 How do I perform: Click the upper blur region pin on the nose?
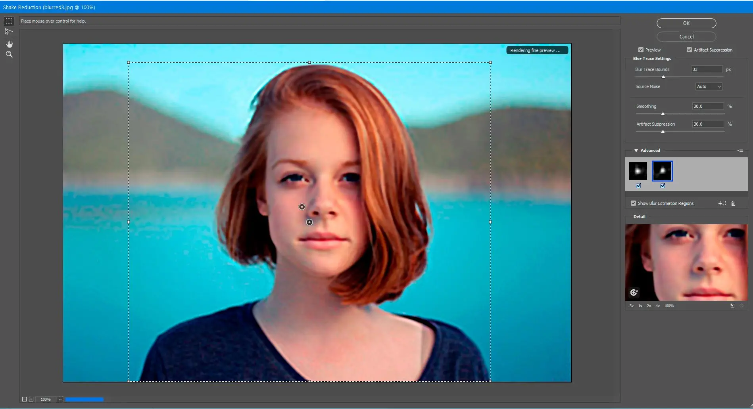pyautogui.click(x=302, y=207)
